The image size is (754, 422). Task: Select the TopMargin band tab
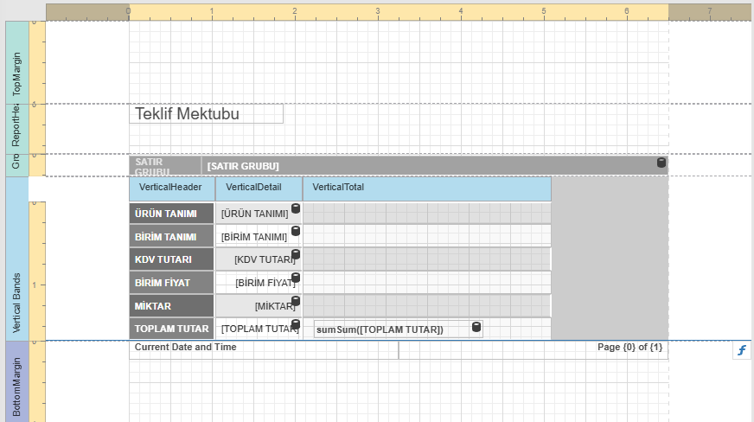16,62
